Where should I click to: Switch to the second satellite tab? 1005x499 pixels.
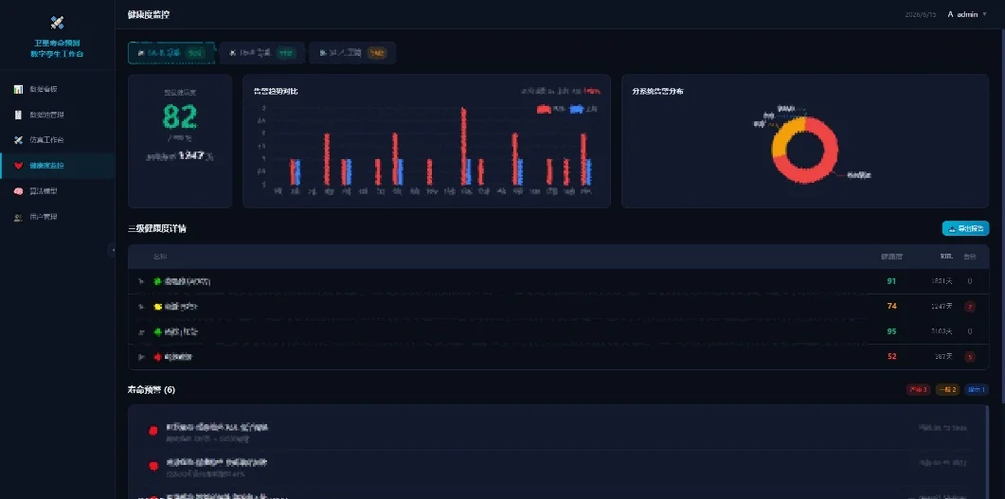(262, 53)
